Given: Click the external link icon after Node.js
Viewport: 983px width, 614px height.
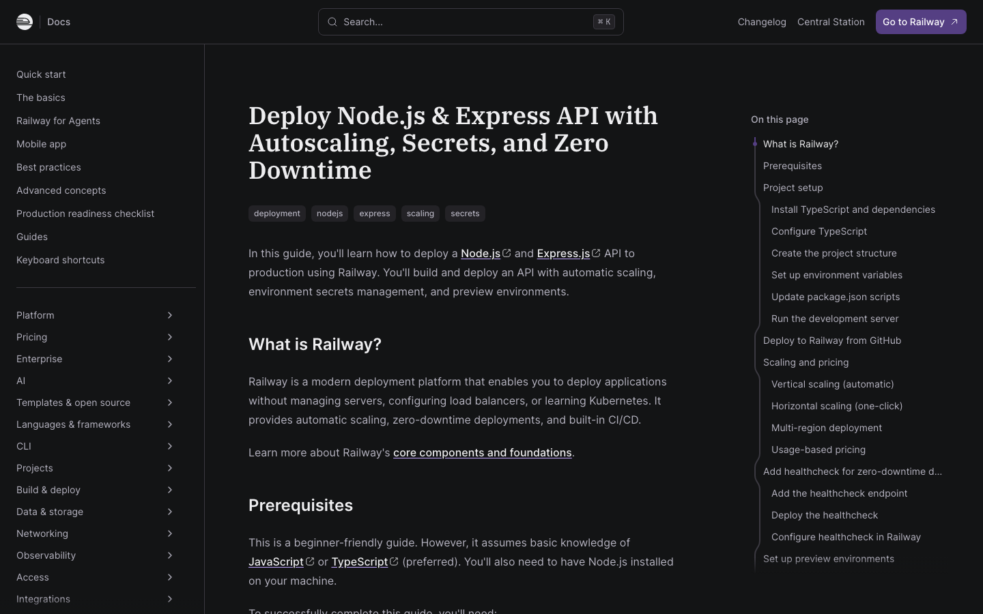Looking at the screenshot, I should pyautogui.click(x=507, y=253).
